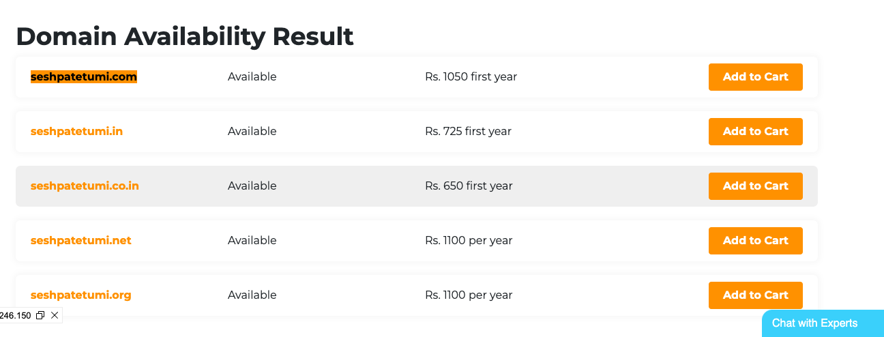This screenshot has width=884, height=337.
Task: Click the Rs. 650 first year price
Action: tap(469, 186)
